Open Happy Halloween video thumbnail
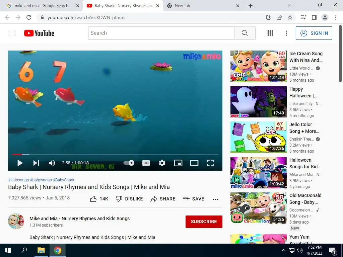This screenshot has height=257, width=343. [x=258, y=102]
